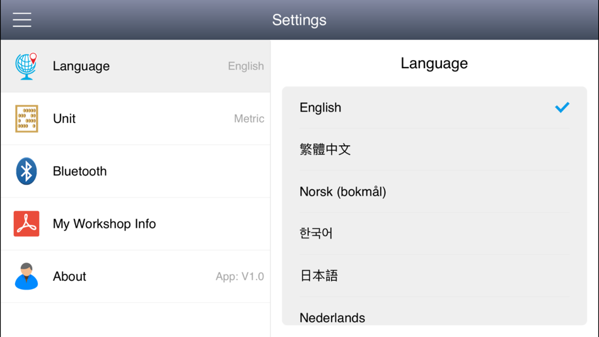Select Norsk (bokmål) language option
Image resolution: width=599 pixels, height=337 pixels.
click(x=434, y=192)
